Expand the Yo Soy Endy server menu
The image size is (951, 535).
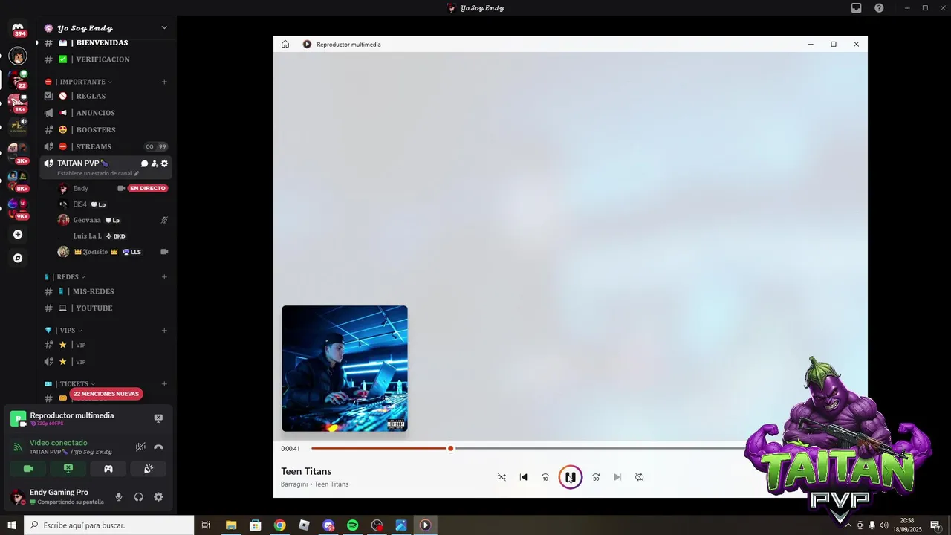click(x=164, y=28)
